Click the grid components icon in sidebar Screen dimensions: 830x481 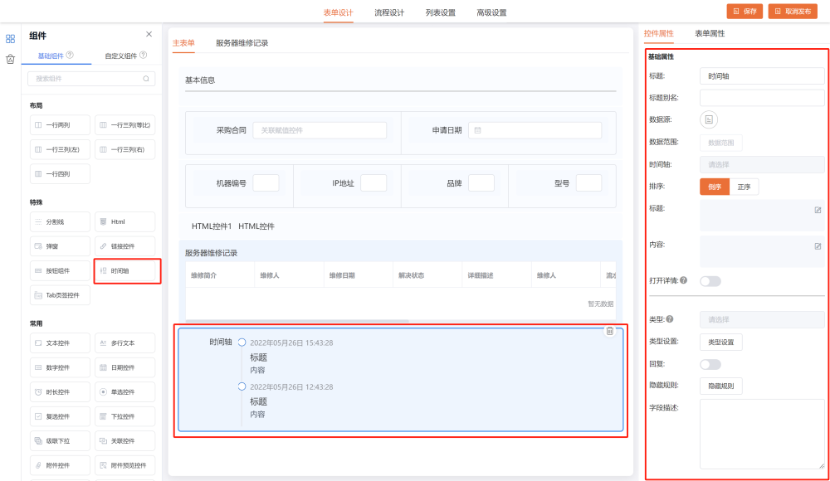(11, 38)
